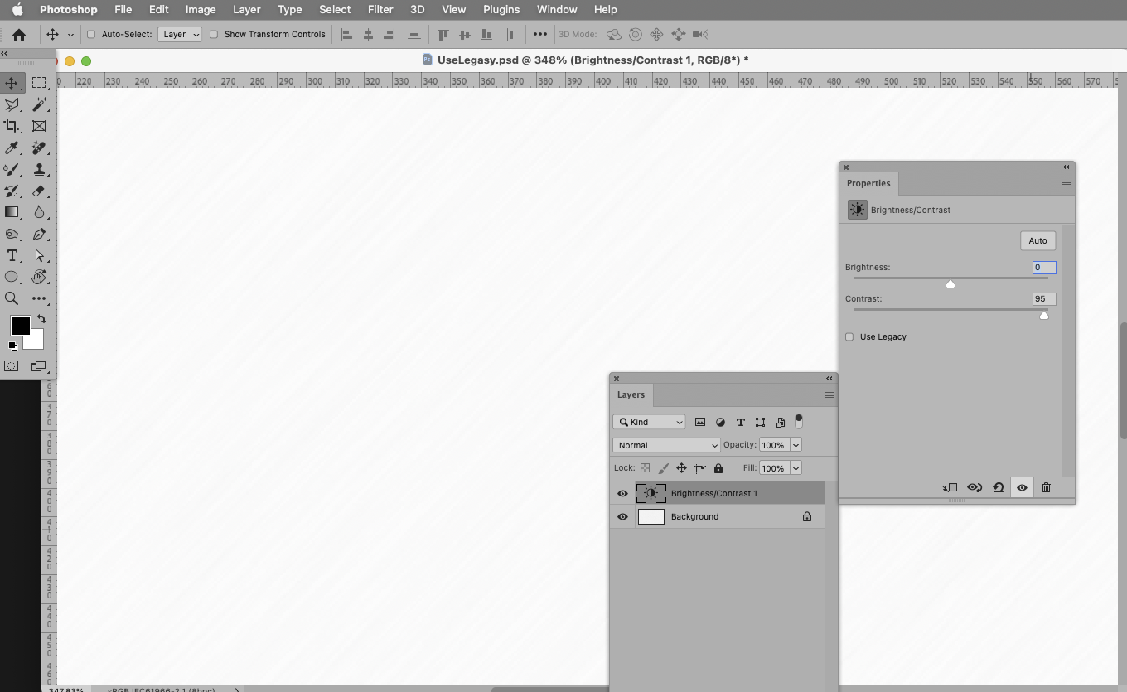Select the Eyedropper tool

tap(12, 148)
